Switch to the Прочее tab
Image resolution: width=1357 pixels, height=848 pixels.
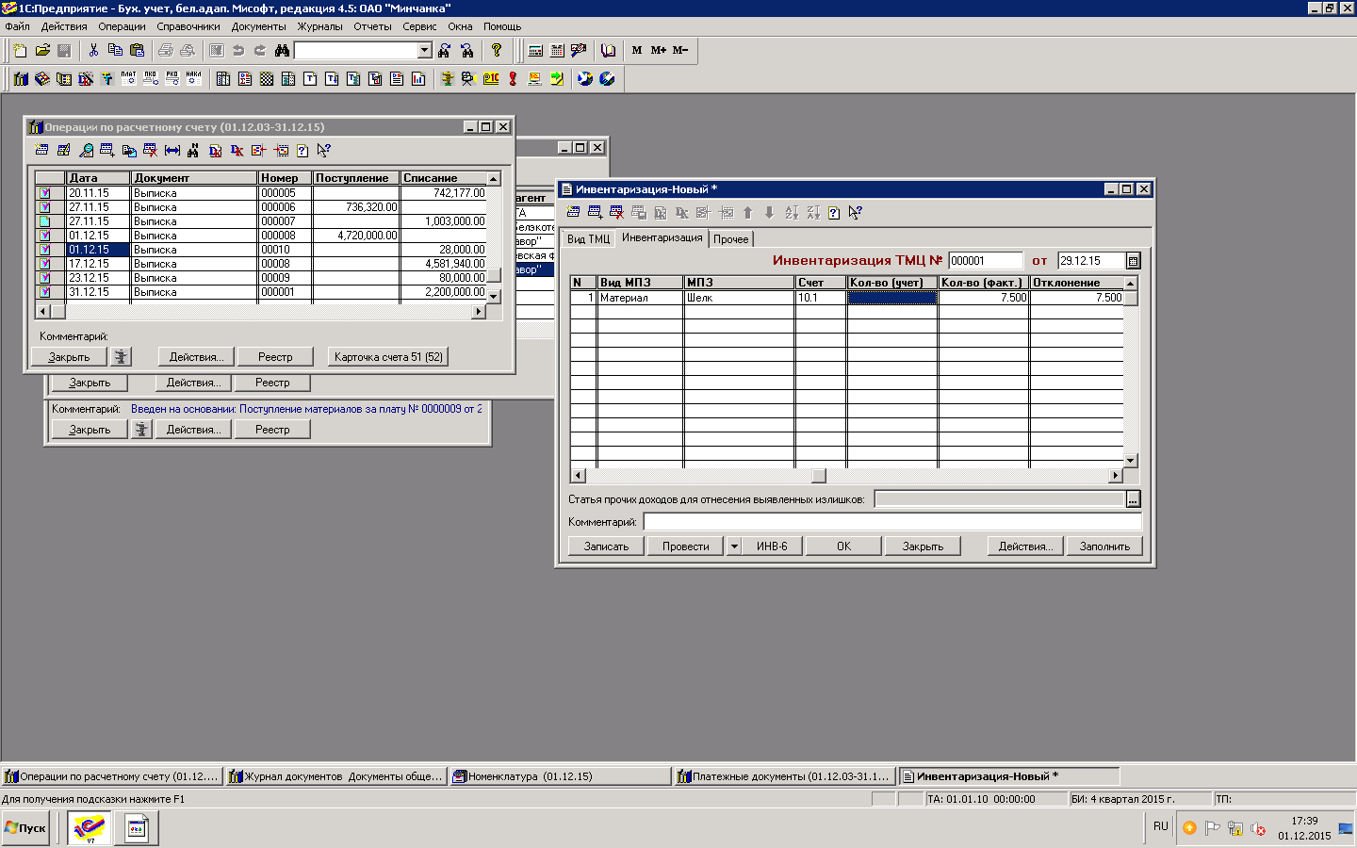click(x=730, y=239)
